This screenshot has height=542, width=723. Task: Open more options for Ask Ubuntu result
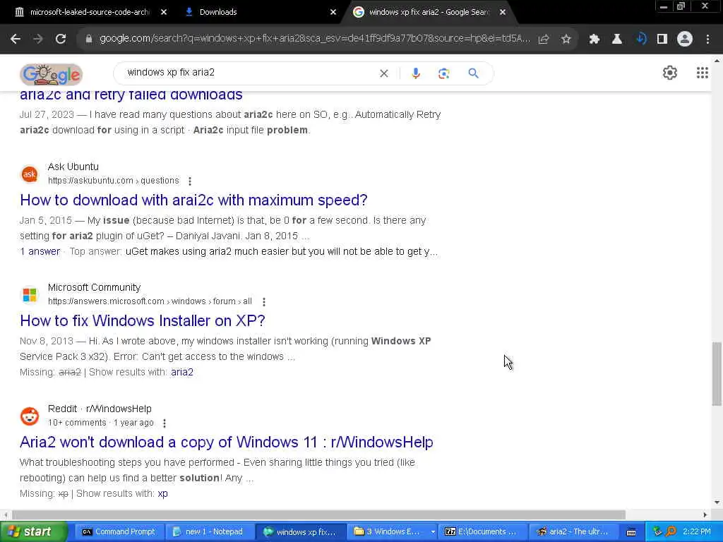point(189,181)
